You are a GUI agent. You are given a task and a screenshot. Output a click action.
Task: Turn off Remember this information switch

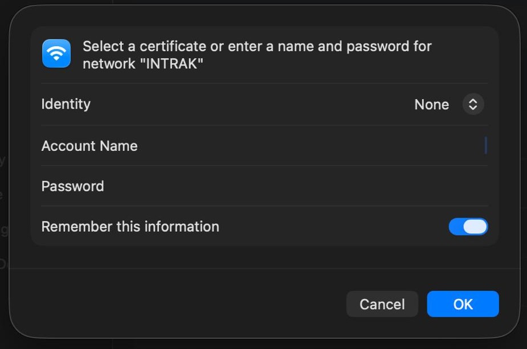468,227
